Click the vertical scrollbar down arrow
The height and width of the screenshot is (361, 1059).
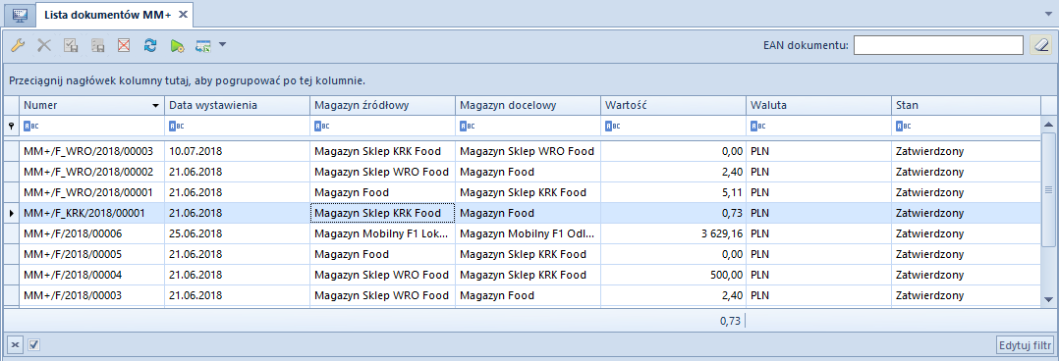click(x=1049, y=298)
